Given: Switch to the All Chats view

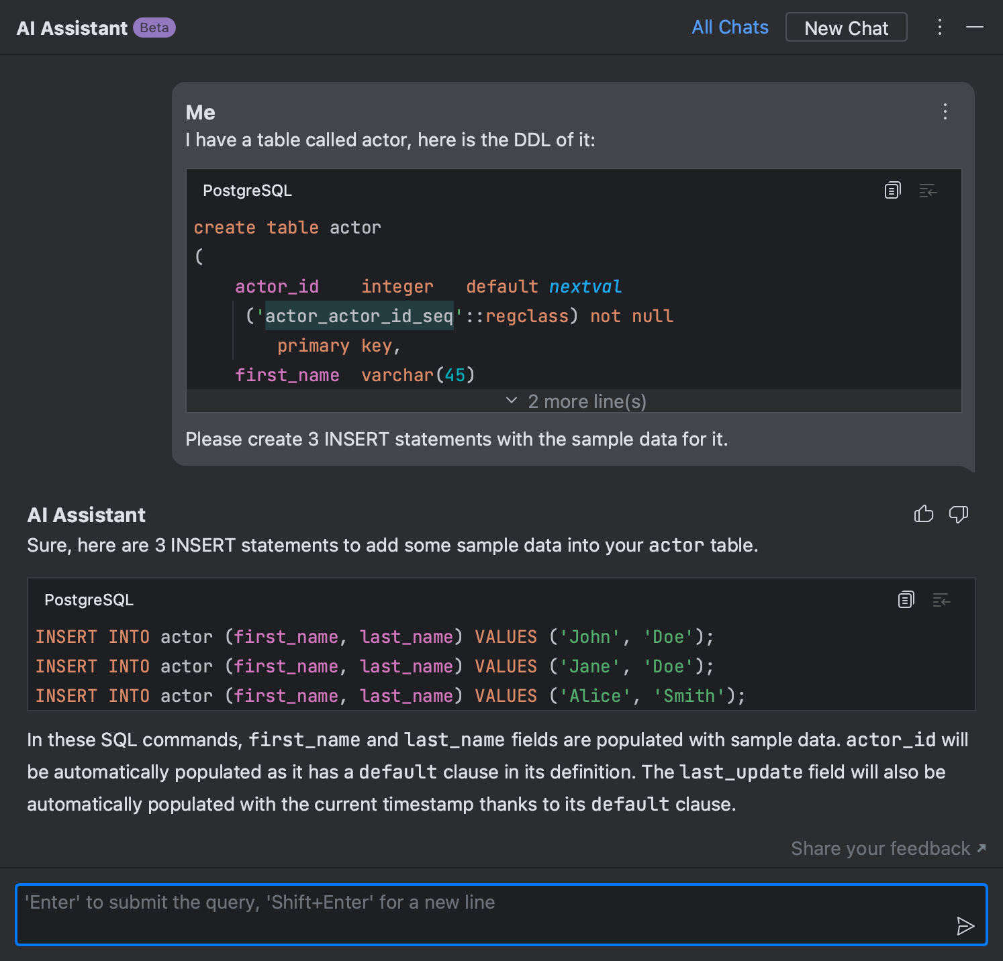Looking at the screenshot, I should (x=730, y=27).
